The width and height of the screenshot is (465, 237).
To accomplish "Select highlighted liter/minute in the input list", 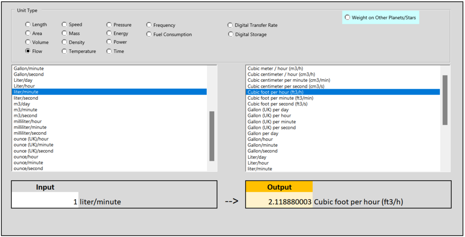I will pos(109,92).
